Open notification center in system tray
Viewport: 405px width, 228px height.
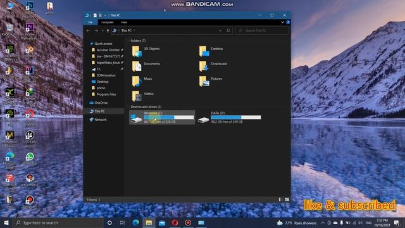point(397,222)
